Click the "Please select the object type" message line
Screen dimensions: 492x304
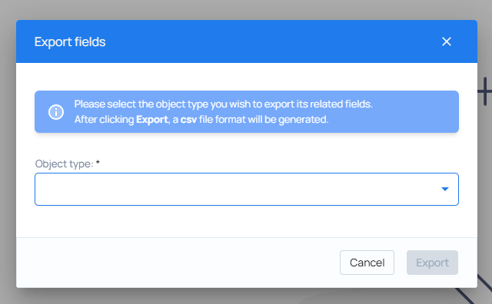click(x=224, y=104)
